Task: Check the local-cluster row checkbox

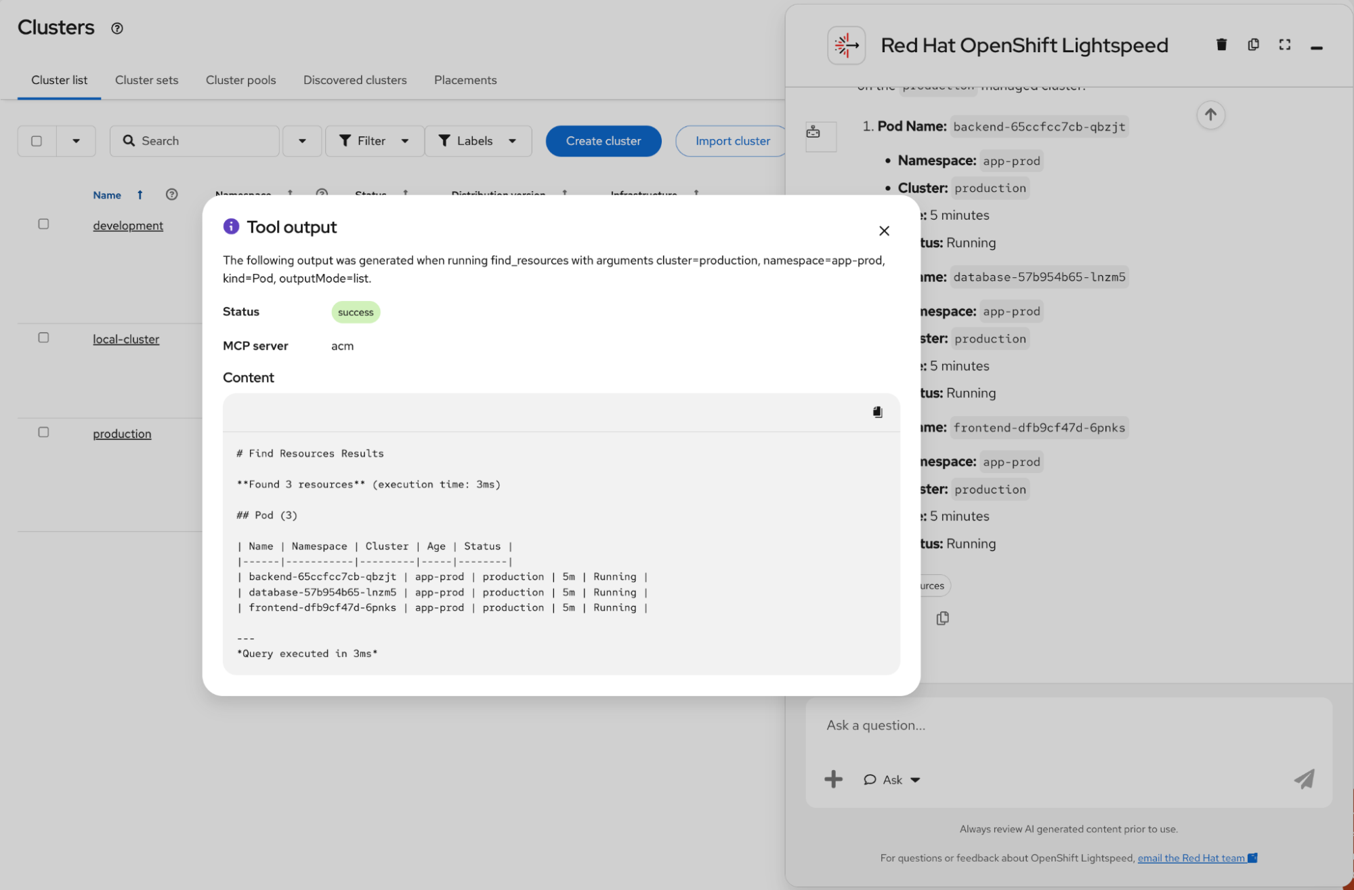Action: (x=43, y=338)
